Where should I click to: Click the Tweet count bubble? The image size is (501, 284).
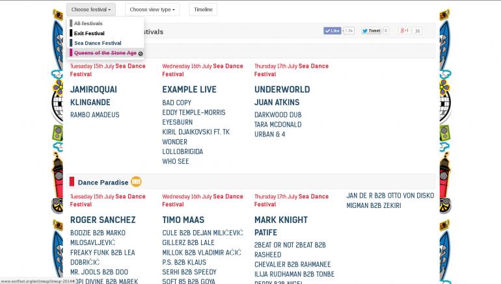click(386, 31)
